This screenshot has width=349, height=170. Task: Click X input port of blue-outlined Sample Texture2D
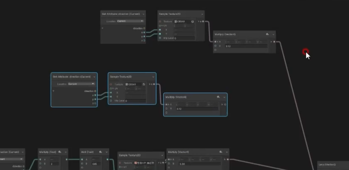(x=111, y=92)
